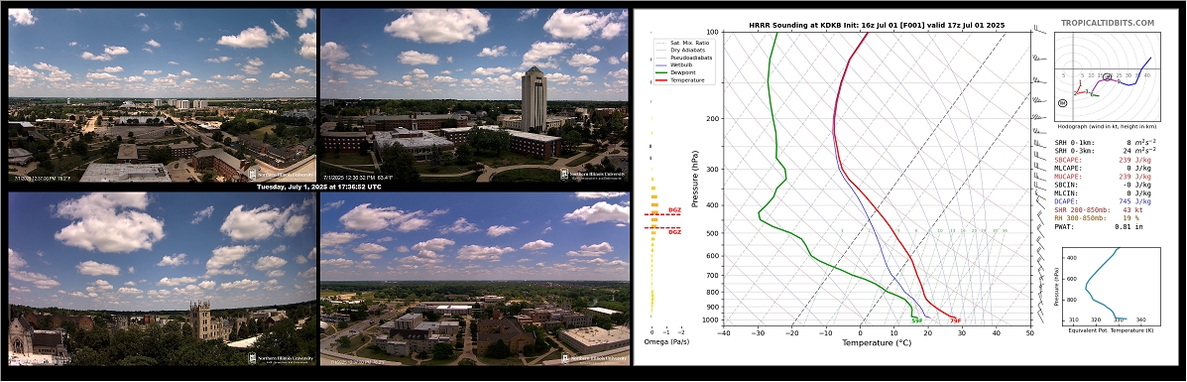Click the TROPICALTIDBITS.COM watermark
1187x382 pixels.
tap(1108, 24)
